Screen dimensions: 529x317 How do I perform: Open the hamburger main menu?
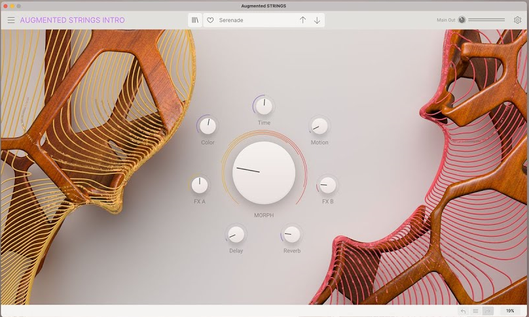coord(11,20)
